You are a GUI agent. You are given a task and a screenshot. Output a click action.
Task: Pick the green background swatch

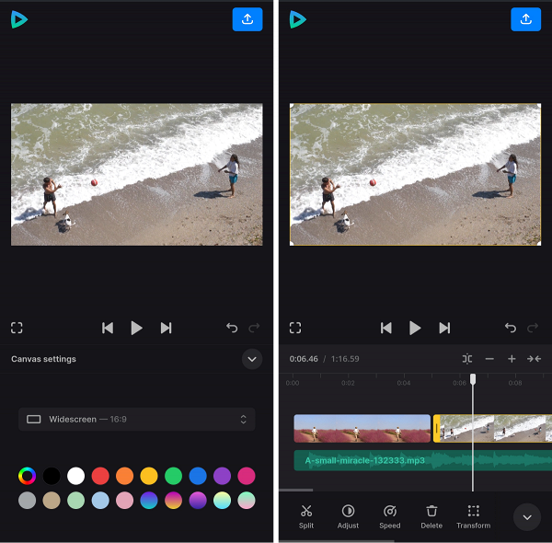173,476
